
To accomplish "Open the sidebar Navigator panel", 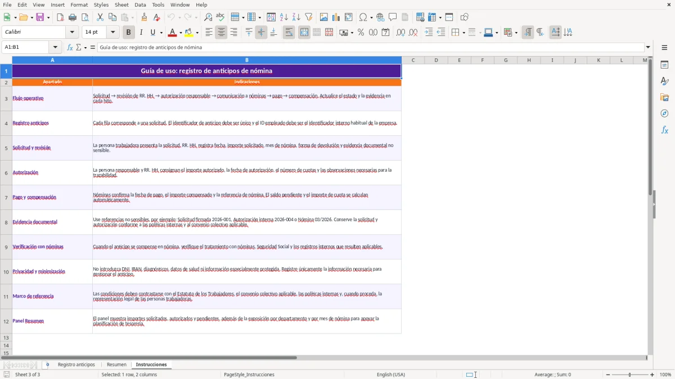I will tap(664, 113).
